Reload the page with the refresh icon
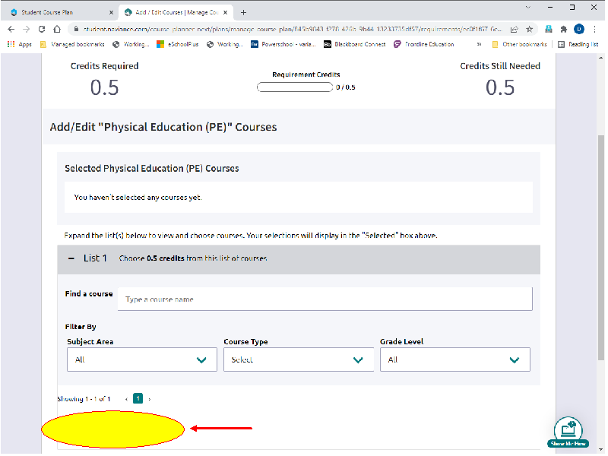Viewport: 608px width, 456px height. pyautogui.click(x=42, y=29)
